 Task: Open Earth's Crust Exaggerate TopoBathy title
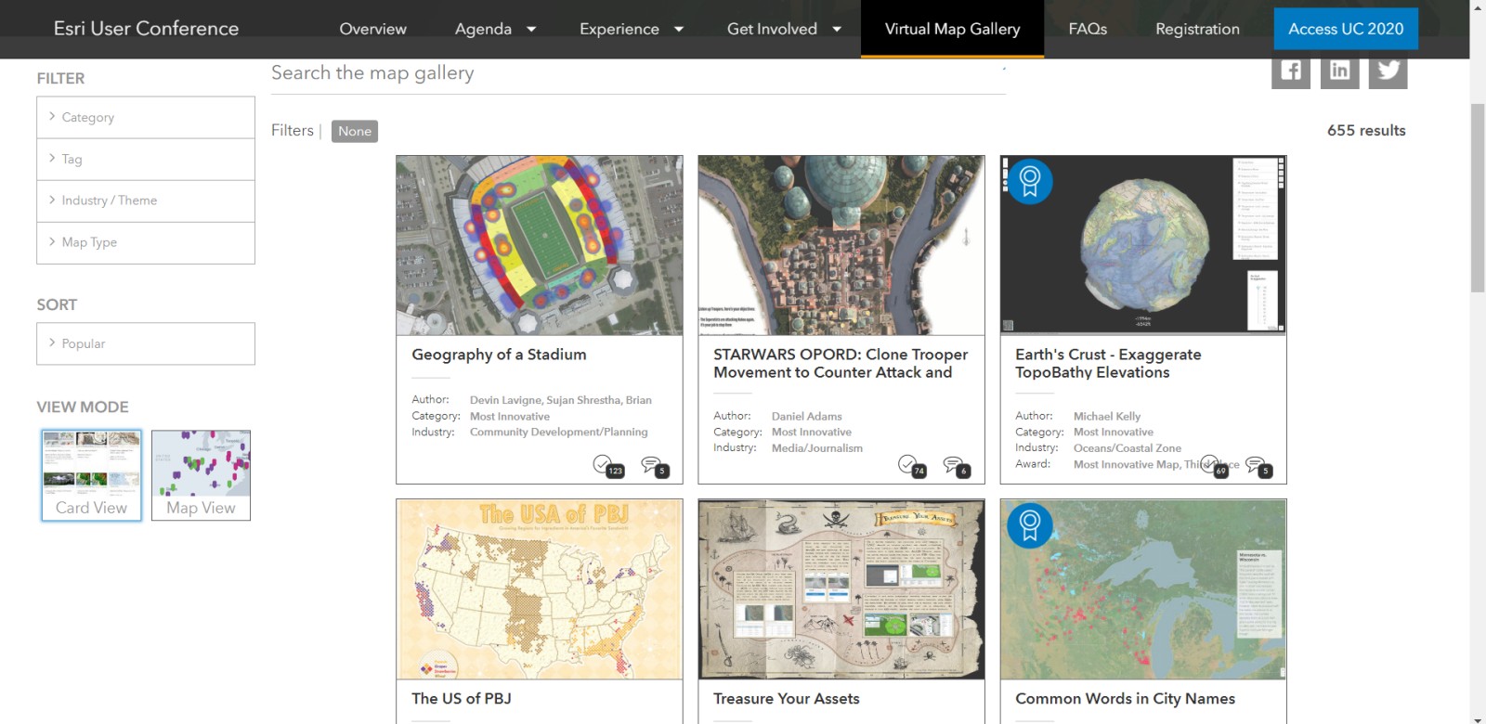tap(1108, 363)
